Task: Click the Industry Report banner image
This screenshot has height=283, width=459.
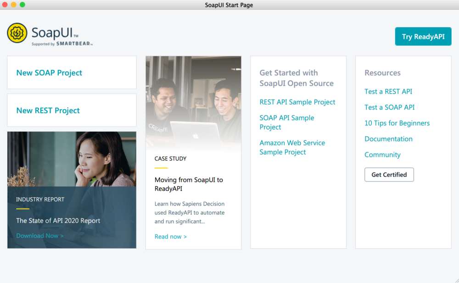Action: coord(72,158)
